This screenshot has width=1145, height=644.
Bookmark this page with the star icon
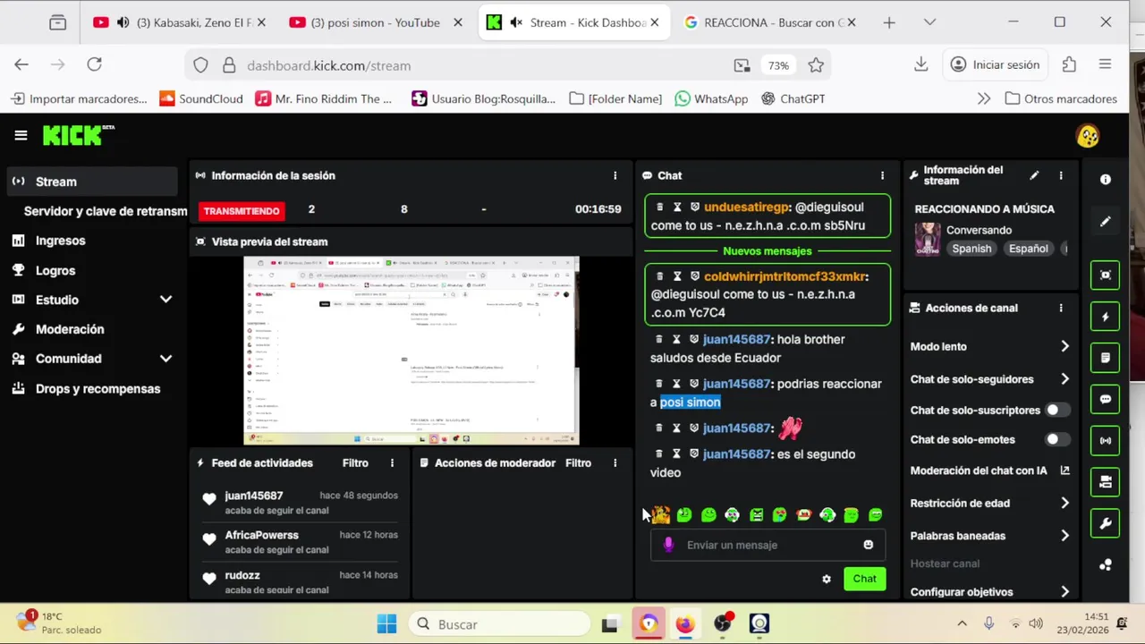click(x=816, y=65)
